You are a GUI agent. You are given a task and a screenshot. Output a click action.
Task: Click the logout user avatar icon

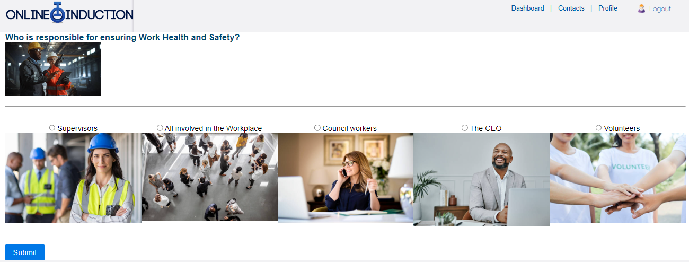[x=641, y=8]
